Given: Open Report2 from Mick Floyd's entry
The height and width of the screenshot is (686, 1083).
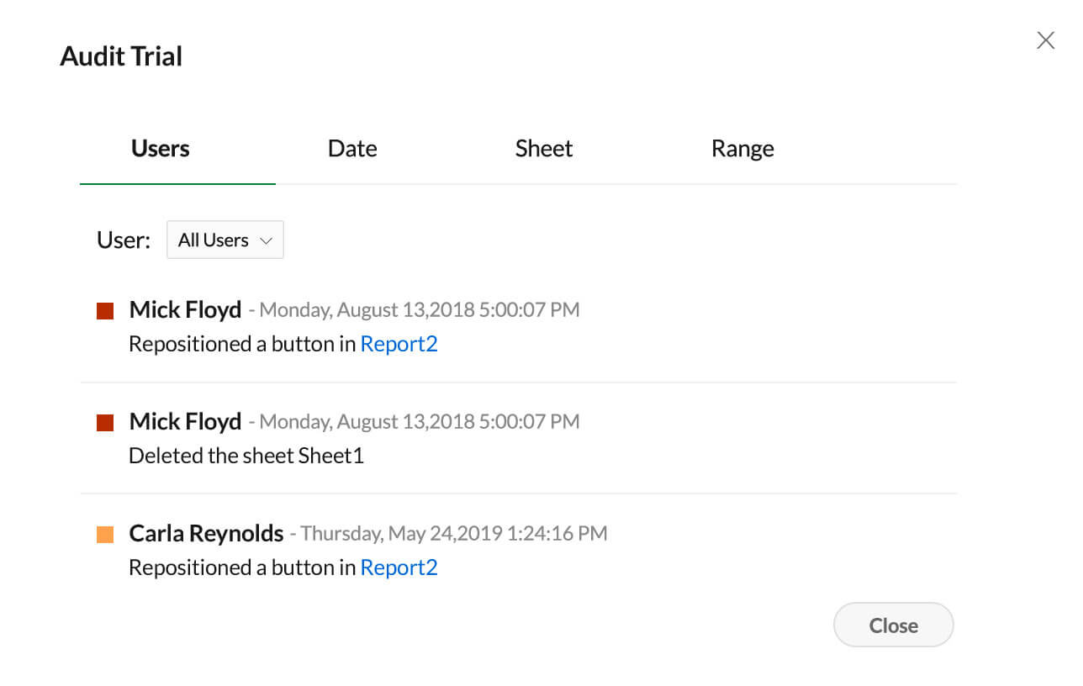Looking at the screenshot, I should pos(399,344).
